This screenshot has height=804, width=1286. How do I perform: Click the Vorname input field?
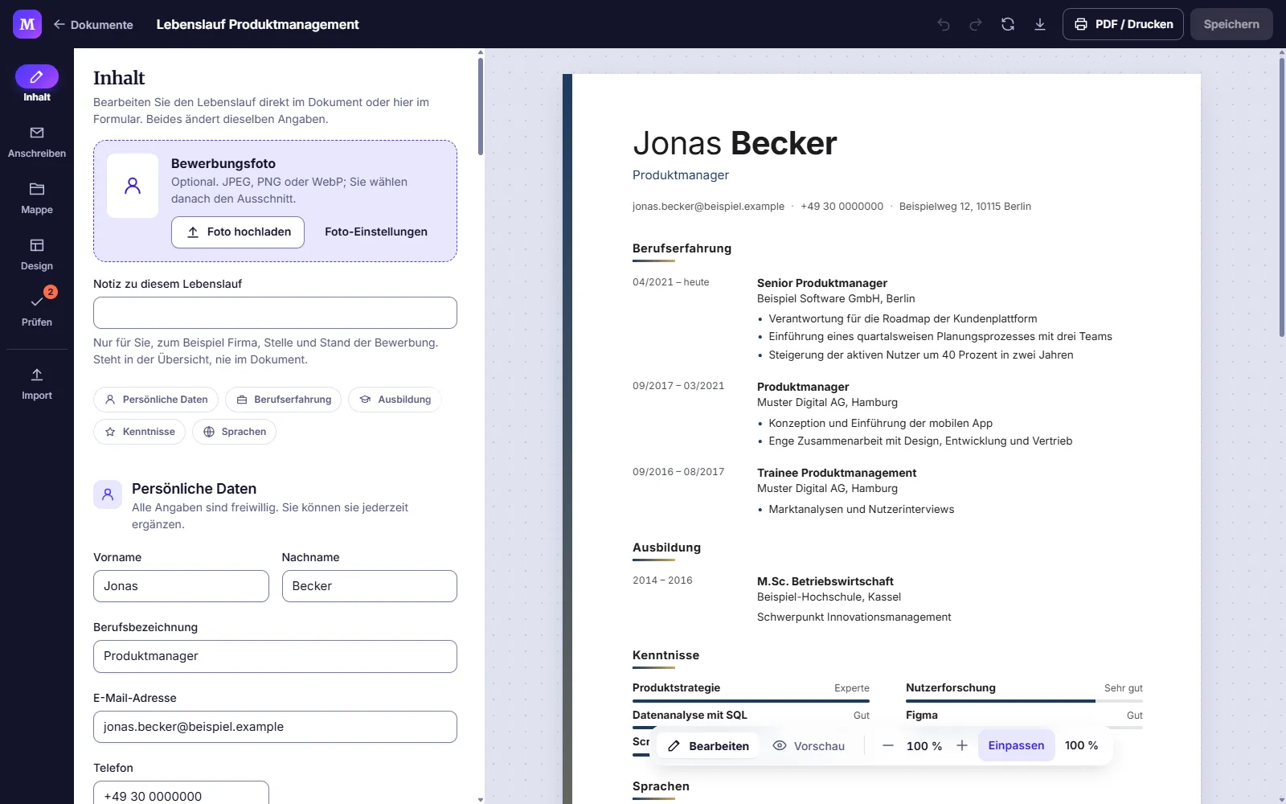coord(181,586)
